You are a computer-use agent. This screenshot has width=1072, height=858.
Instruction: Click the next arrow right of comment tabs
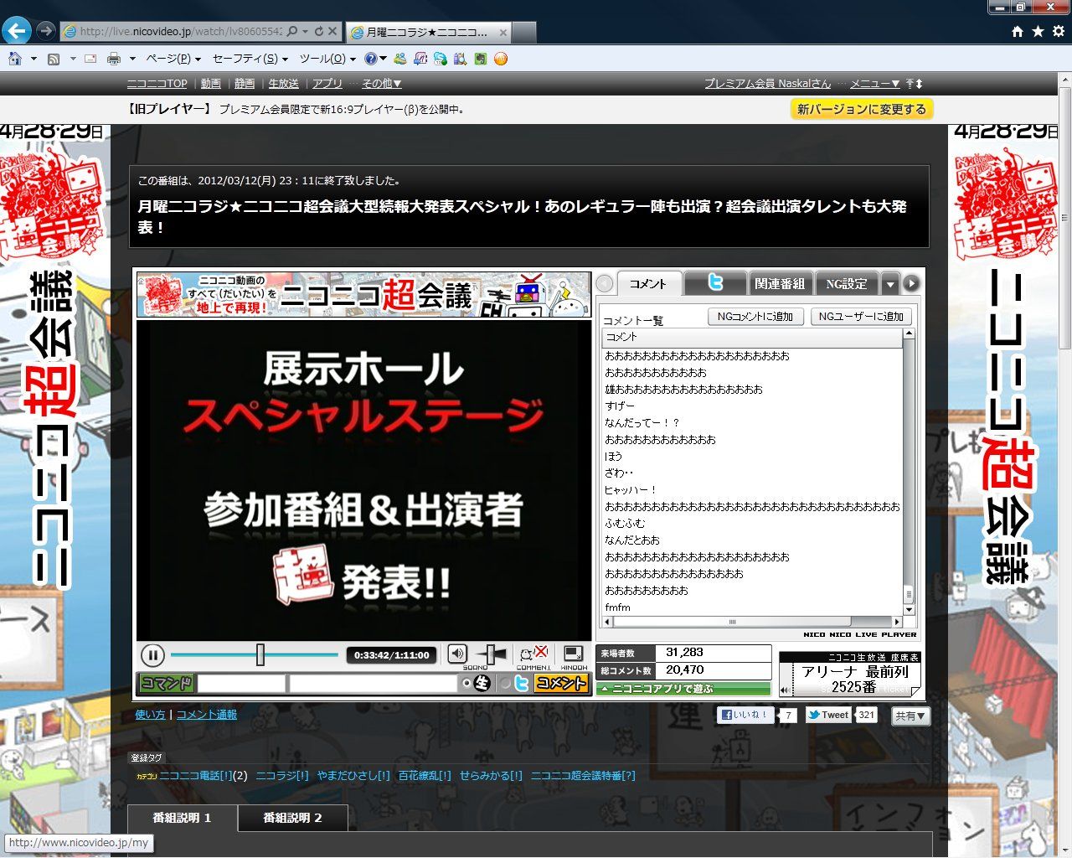[911, 284]
